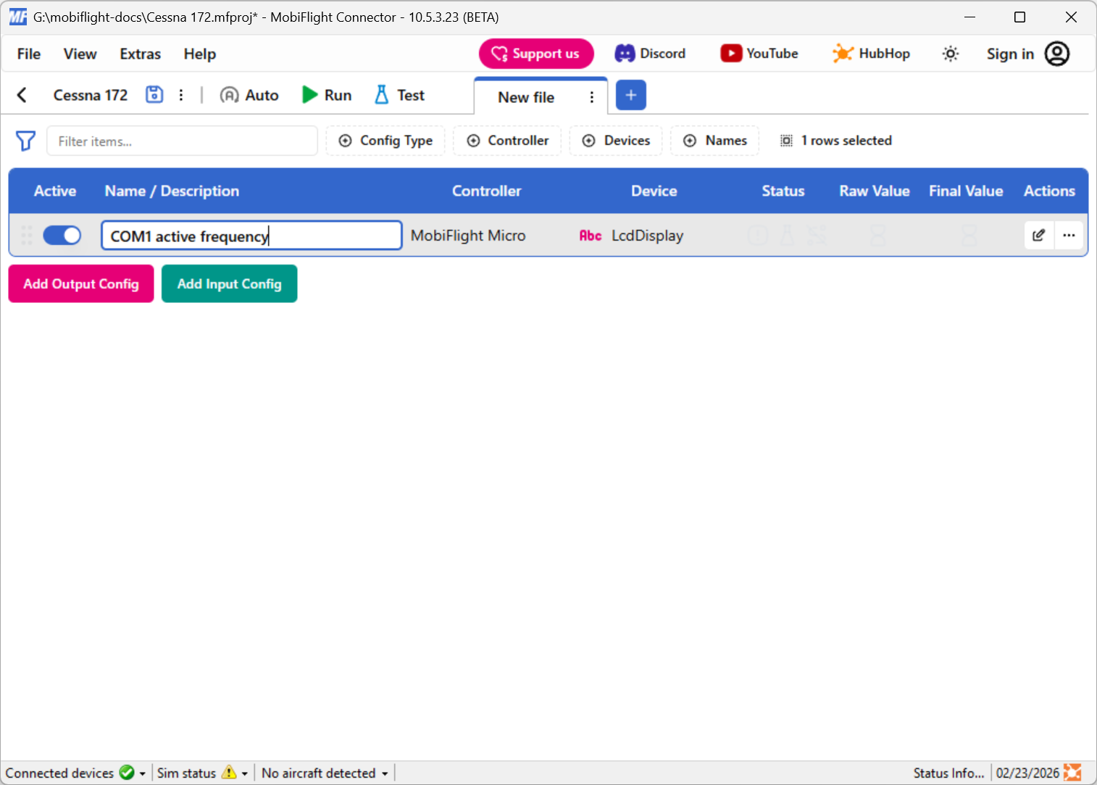Add a new Input Config
Viewport: 1097px width, 785px height.
coord(229,283)
